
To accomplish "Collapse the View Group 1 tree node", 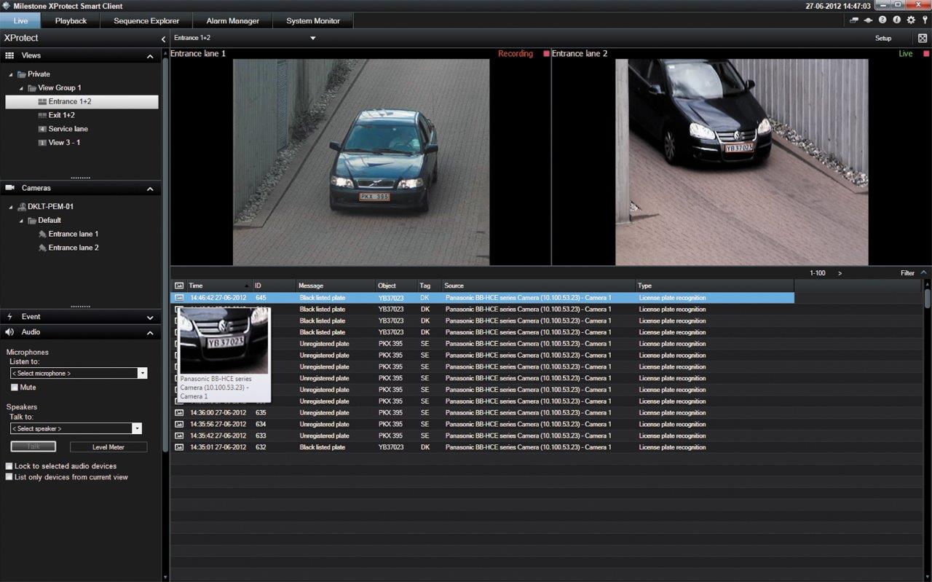I will point(21,88).
